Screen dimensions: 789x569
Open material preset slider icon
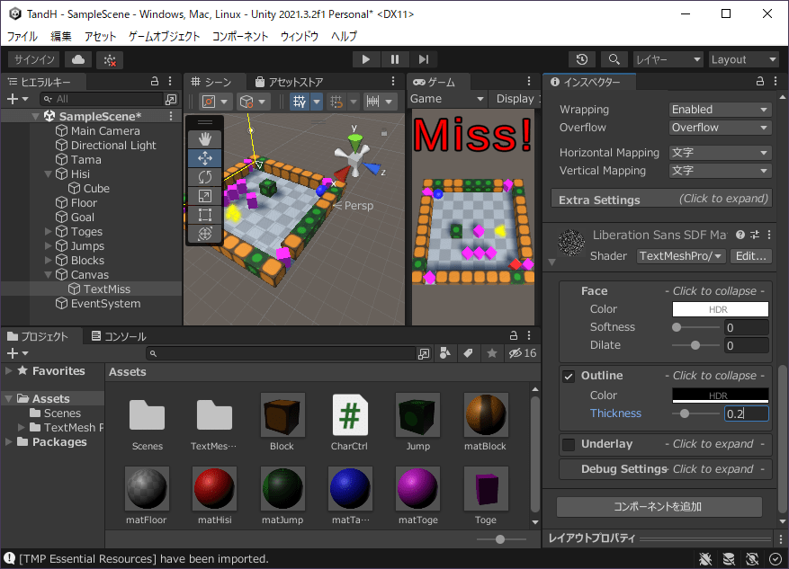[755, 235]
